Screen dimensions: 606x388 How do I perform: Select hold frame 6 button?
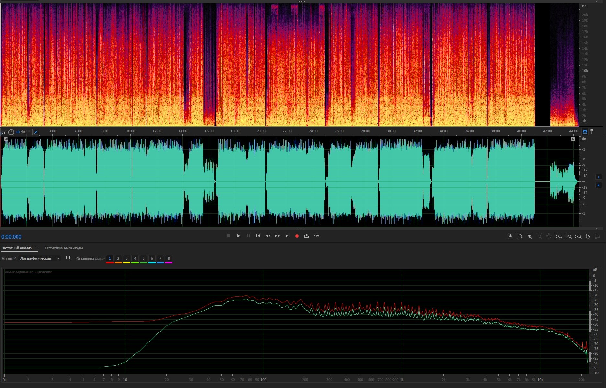pos(152,258)
